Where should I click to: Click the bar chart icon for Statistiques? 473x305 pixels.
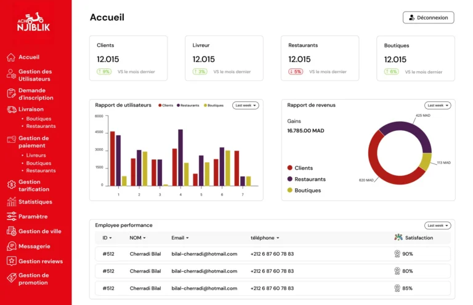[12, 202]
